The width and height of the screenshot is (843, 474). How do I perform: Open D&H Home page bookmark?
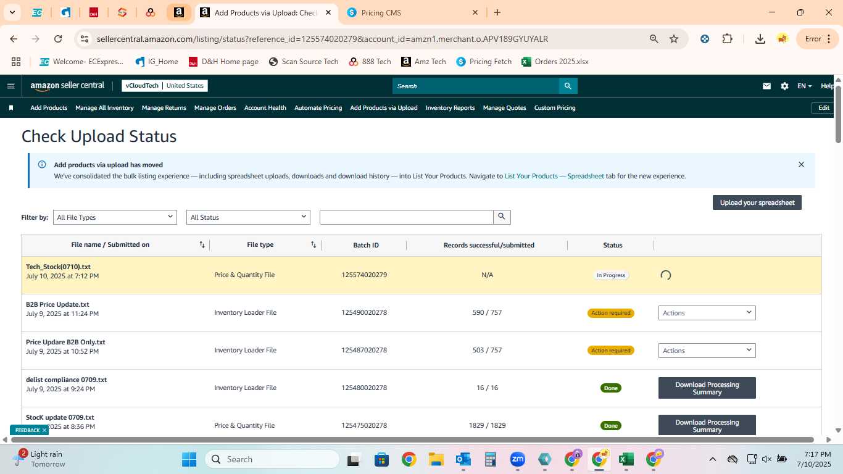223,62
